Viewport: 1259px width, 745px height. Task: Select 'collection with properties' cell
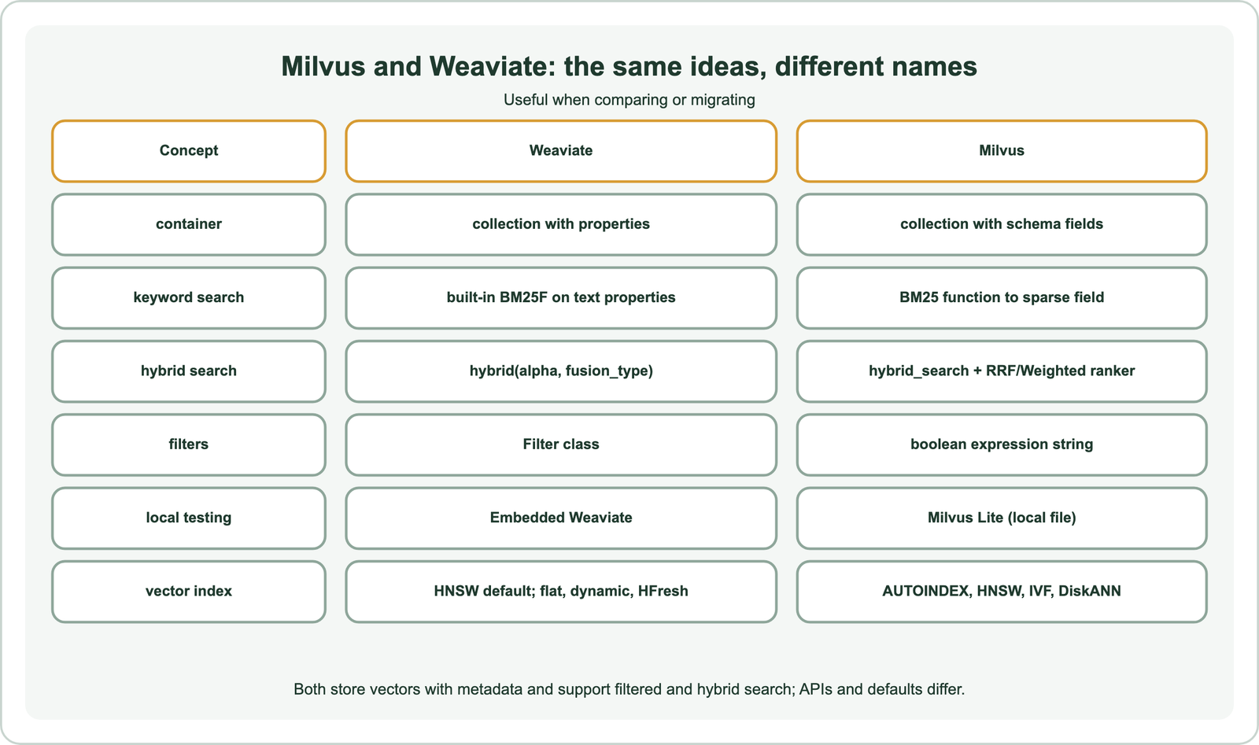[x=561, y=224]
